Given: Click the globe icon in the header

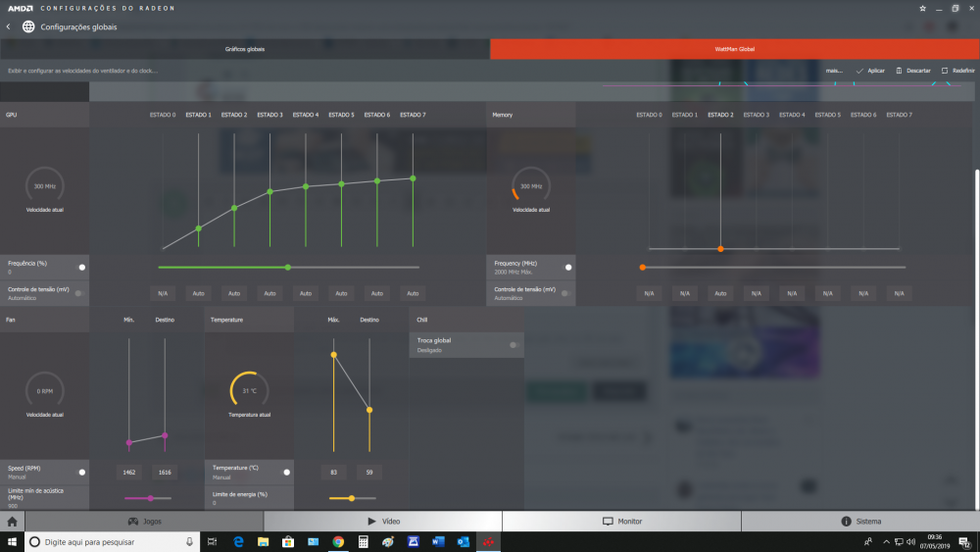Looking at the screenshot, I should coord(27,26).
